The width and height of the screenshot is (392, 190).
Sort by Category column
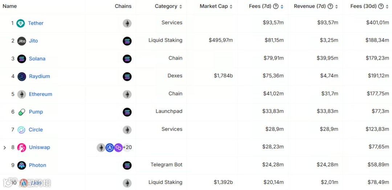tap(181, 7)
